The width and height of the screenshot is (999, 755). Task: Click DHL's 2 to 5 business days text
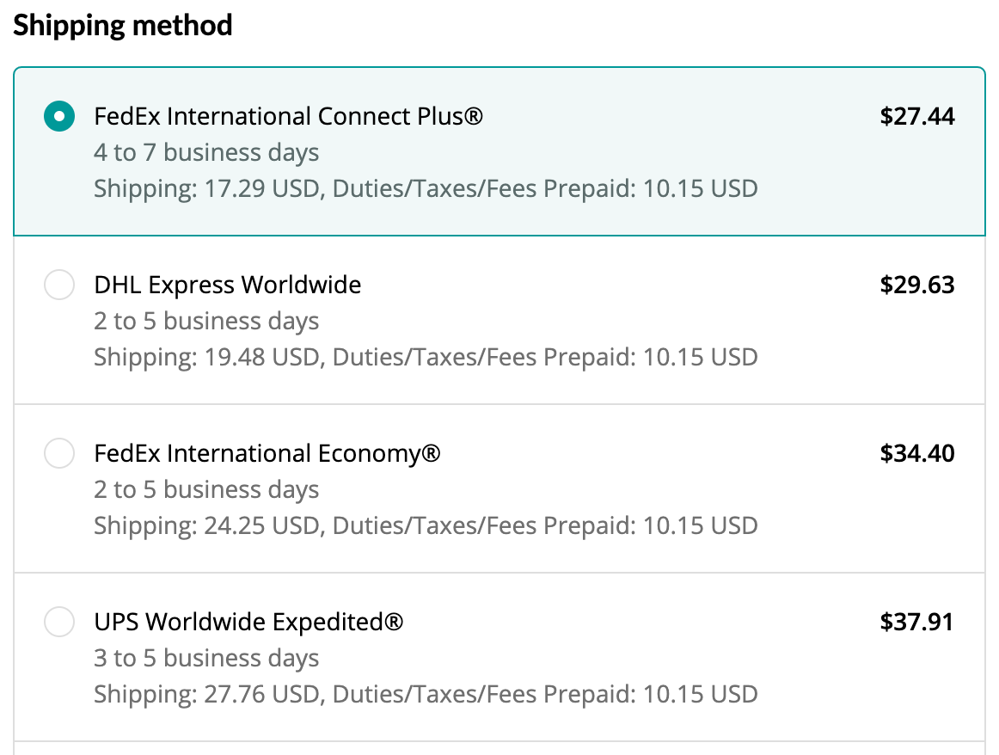pos(206,322)
